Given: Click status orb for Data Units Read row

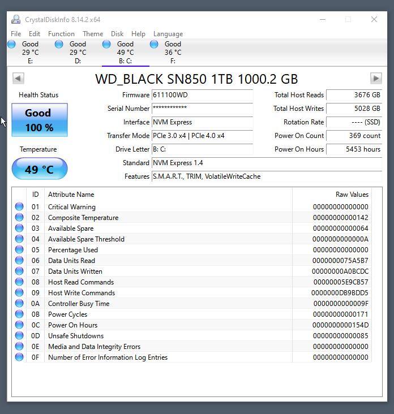Looking at the screenshot, I should click(19, 260).
